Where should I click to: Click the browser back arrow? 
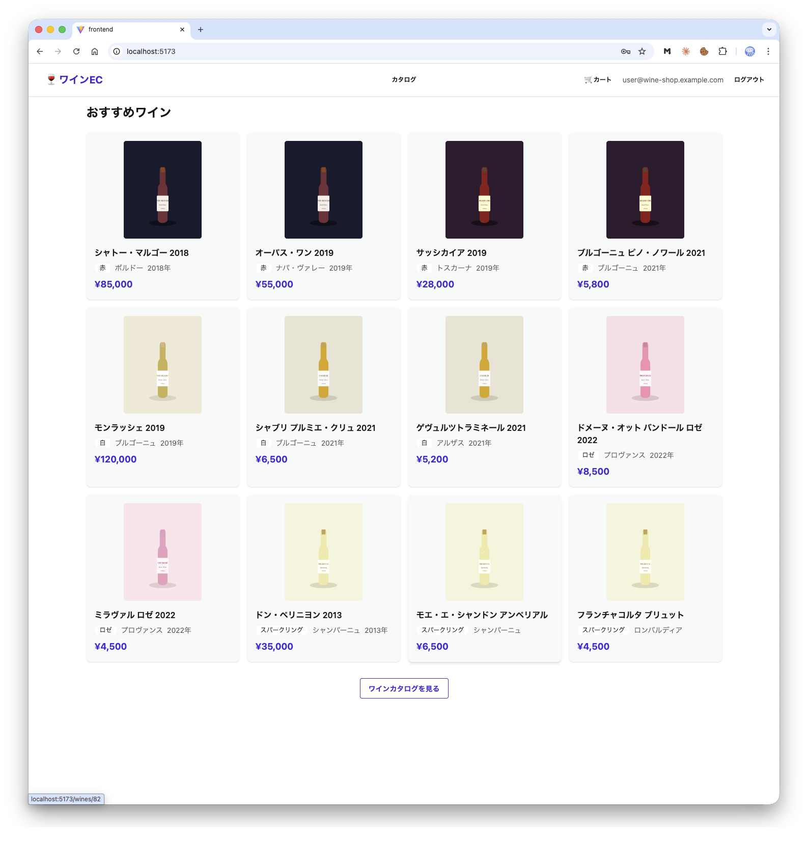(40, 51)
